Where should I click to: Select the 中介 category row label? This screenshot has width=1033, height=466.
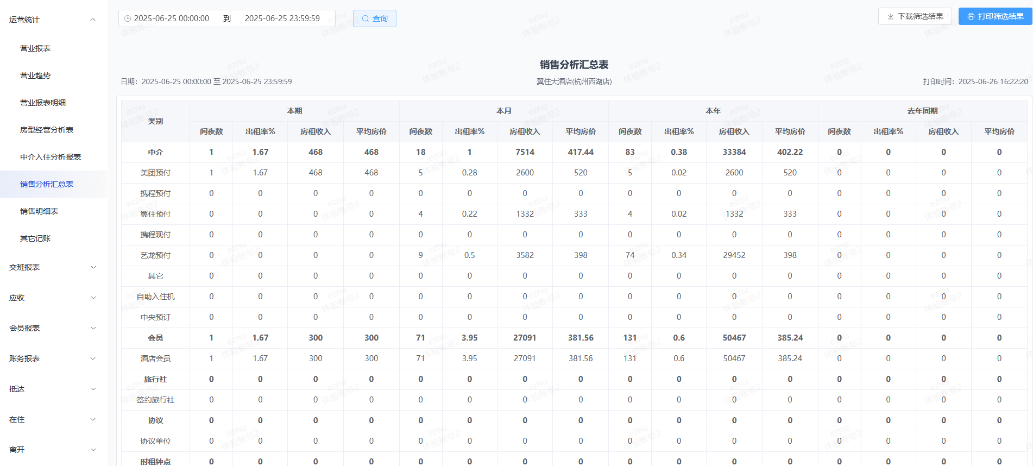coord(155,152)
